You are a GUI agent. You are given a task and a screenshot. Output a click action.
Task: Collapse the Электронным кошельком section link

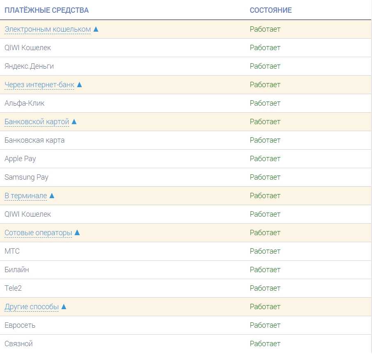point(47,29)
